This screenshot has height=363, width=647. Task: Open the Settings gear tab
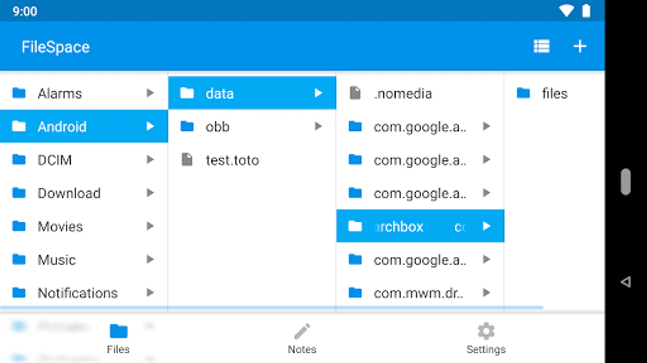(x=486, y=338)
